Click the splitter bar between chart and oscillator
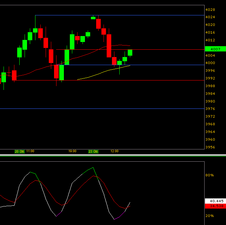 coord(113,155)
